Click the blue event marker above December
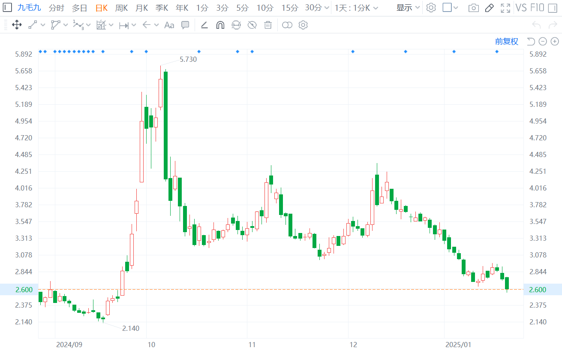Image resolution: width=562 pixels, height=354 pixels. 353,51
